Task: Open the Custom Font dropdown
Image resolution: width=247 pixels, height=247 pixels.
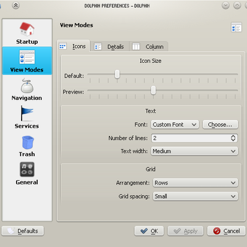Action: tap(175, 125)
